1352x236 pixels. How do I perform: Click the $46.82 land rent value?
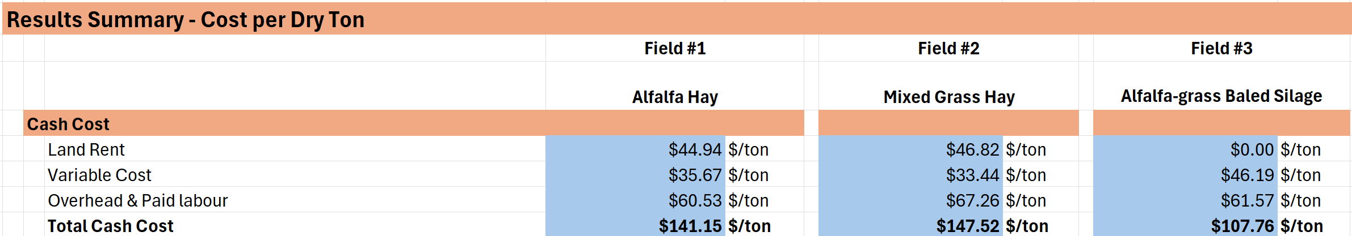click(x=972, y=149)
